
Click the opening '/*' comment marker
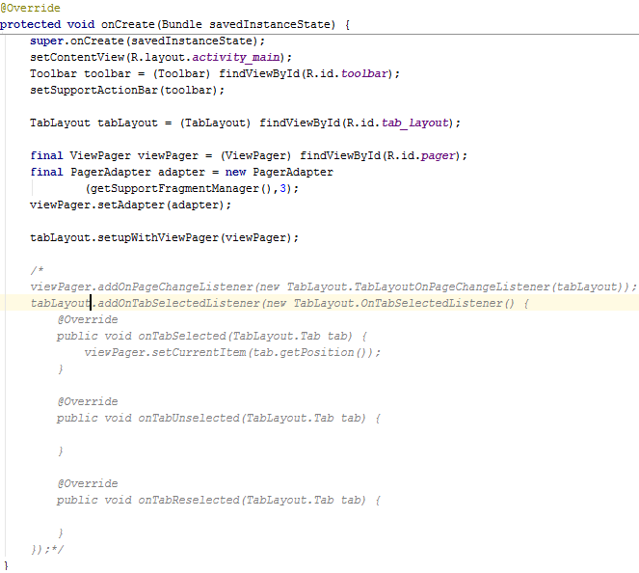(37, 270)
